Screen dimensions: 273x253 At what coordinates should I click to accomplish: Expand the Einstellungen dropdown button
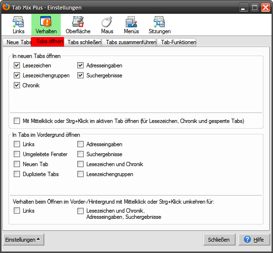tap(24, 240)
